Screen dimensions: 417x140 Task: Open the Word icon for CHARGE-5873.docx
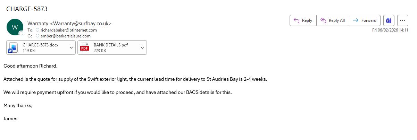click(13, 47)
